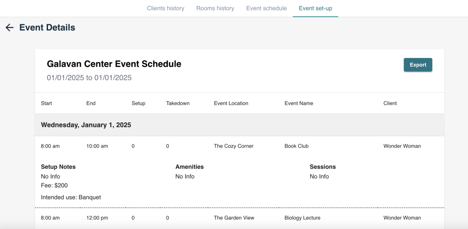Viewport: 468px width, 229px height.
Task: Click The Cozy Corner location cell
Action: tap(233, 146)
